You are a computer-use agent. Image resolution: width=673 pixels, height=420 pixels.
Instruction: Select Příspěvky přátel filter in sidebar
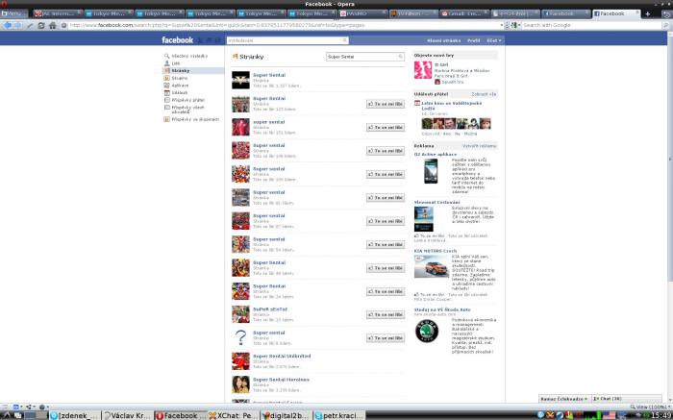pyautogui.click(x=188, y=100)
